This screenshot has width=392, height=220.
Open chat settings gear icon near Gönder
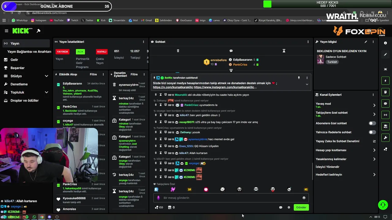[x=289, y=207]
